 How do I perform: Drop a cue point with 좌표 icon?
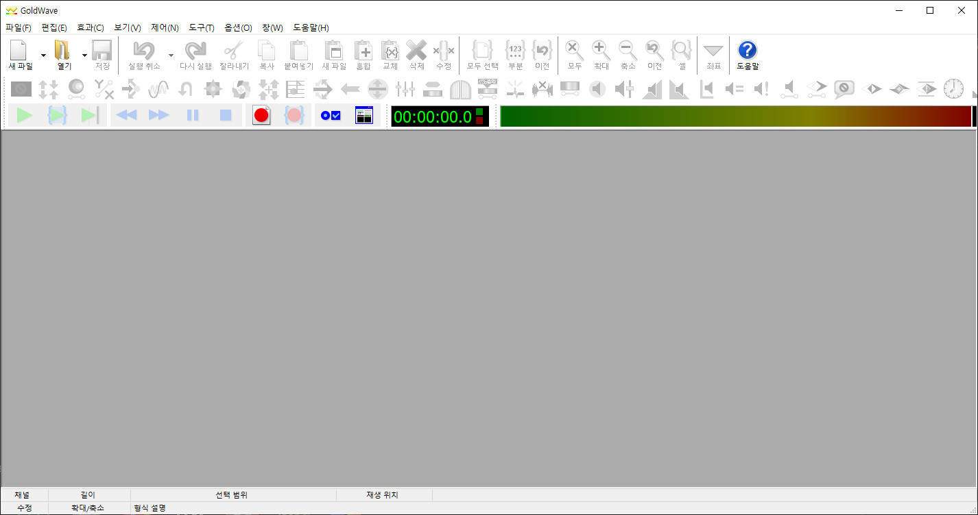click(713, 55)
